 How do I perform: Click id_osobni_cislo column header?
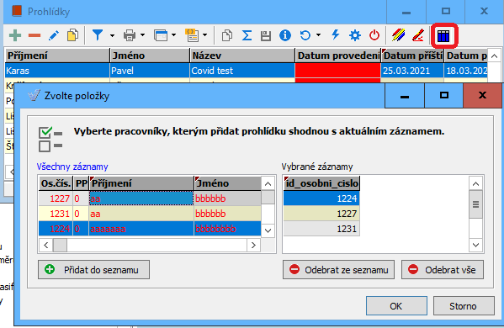point(321,183)
